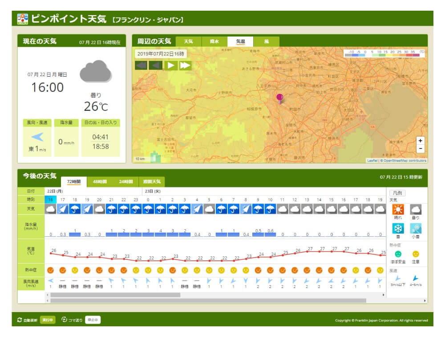
Task: Toggle 自動更新 実行中 button
Action: click(x=48, y=320)
